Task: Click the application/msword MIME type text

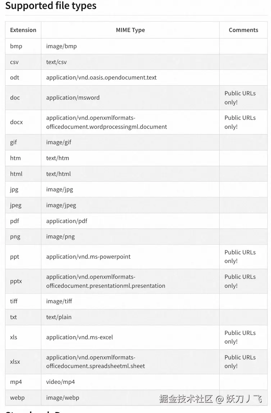Action: [x=73, y=97]
